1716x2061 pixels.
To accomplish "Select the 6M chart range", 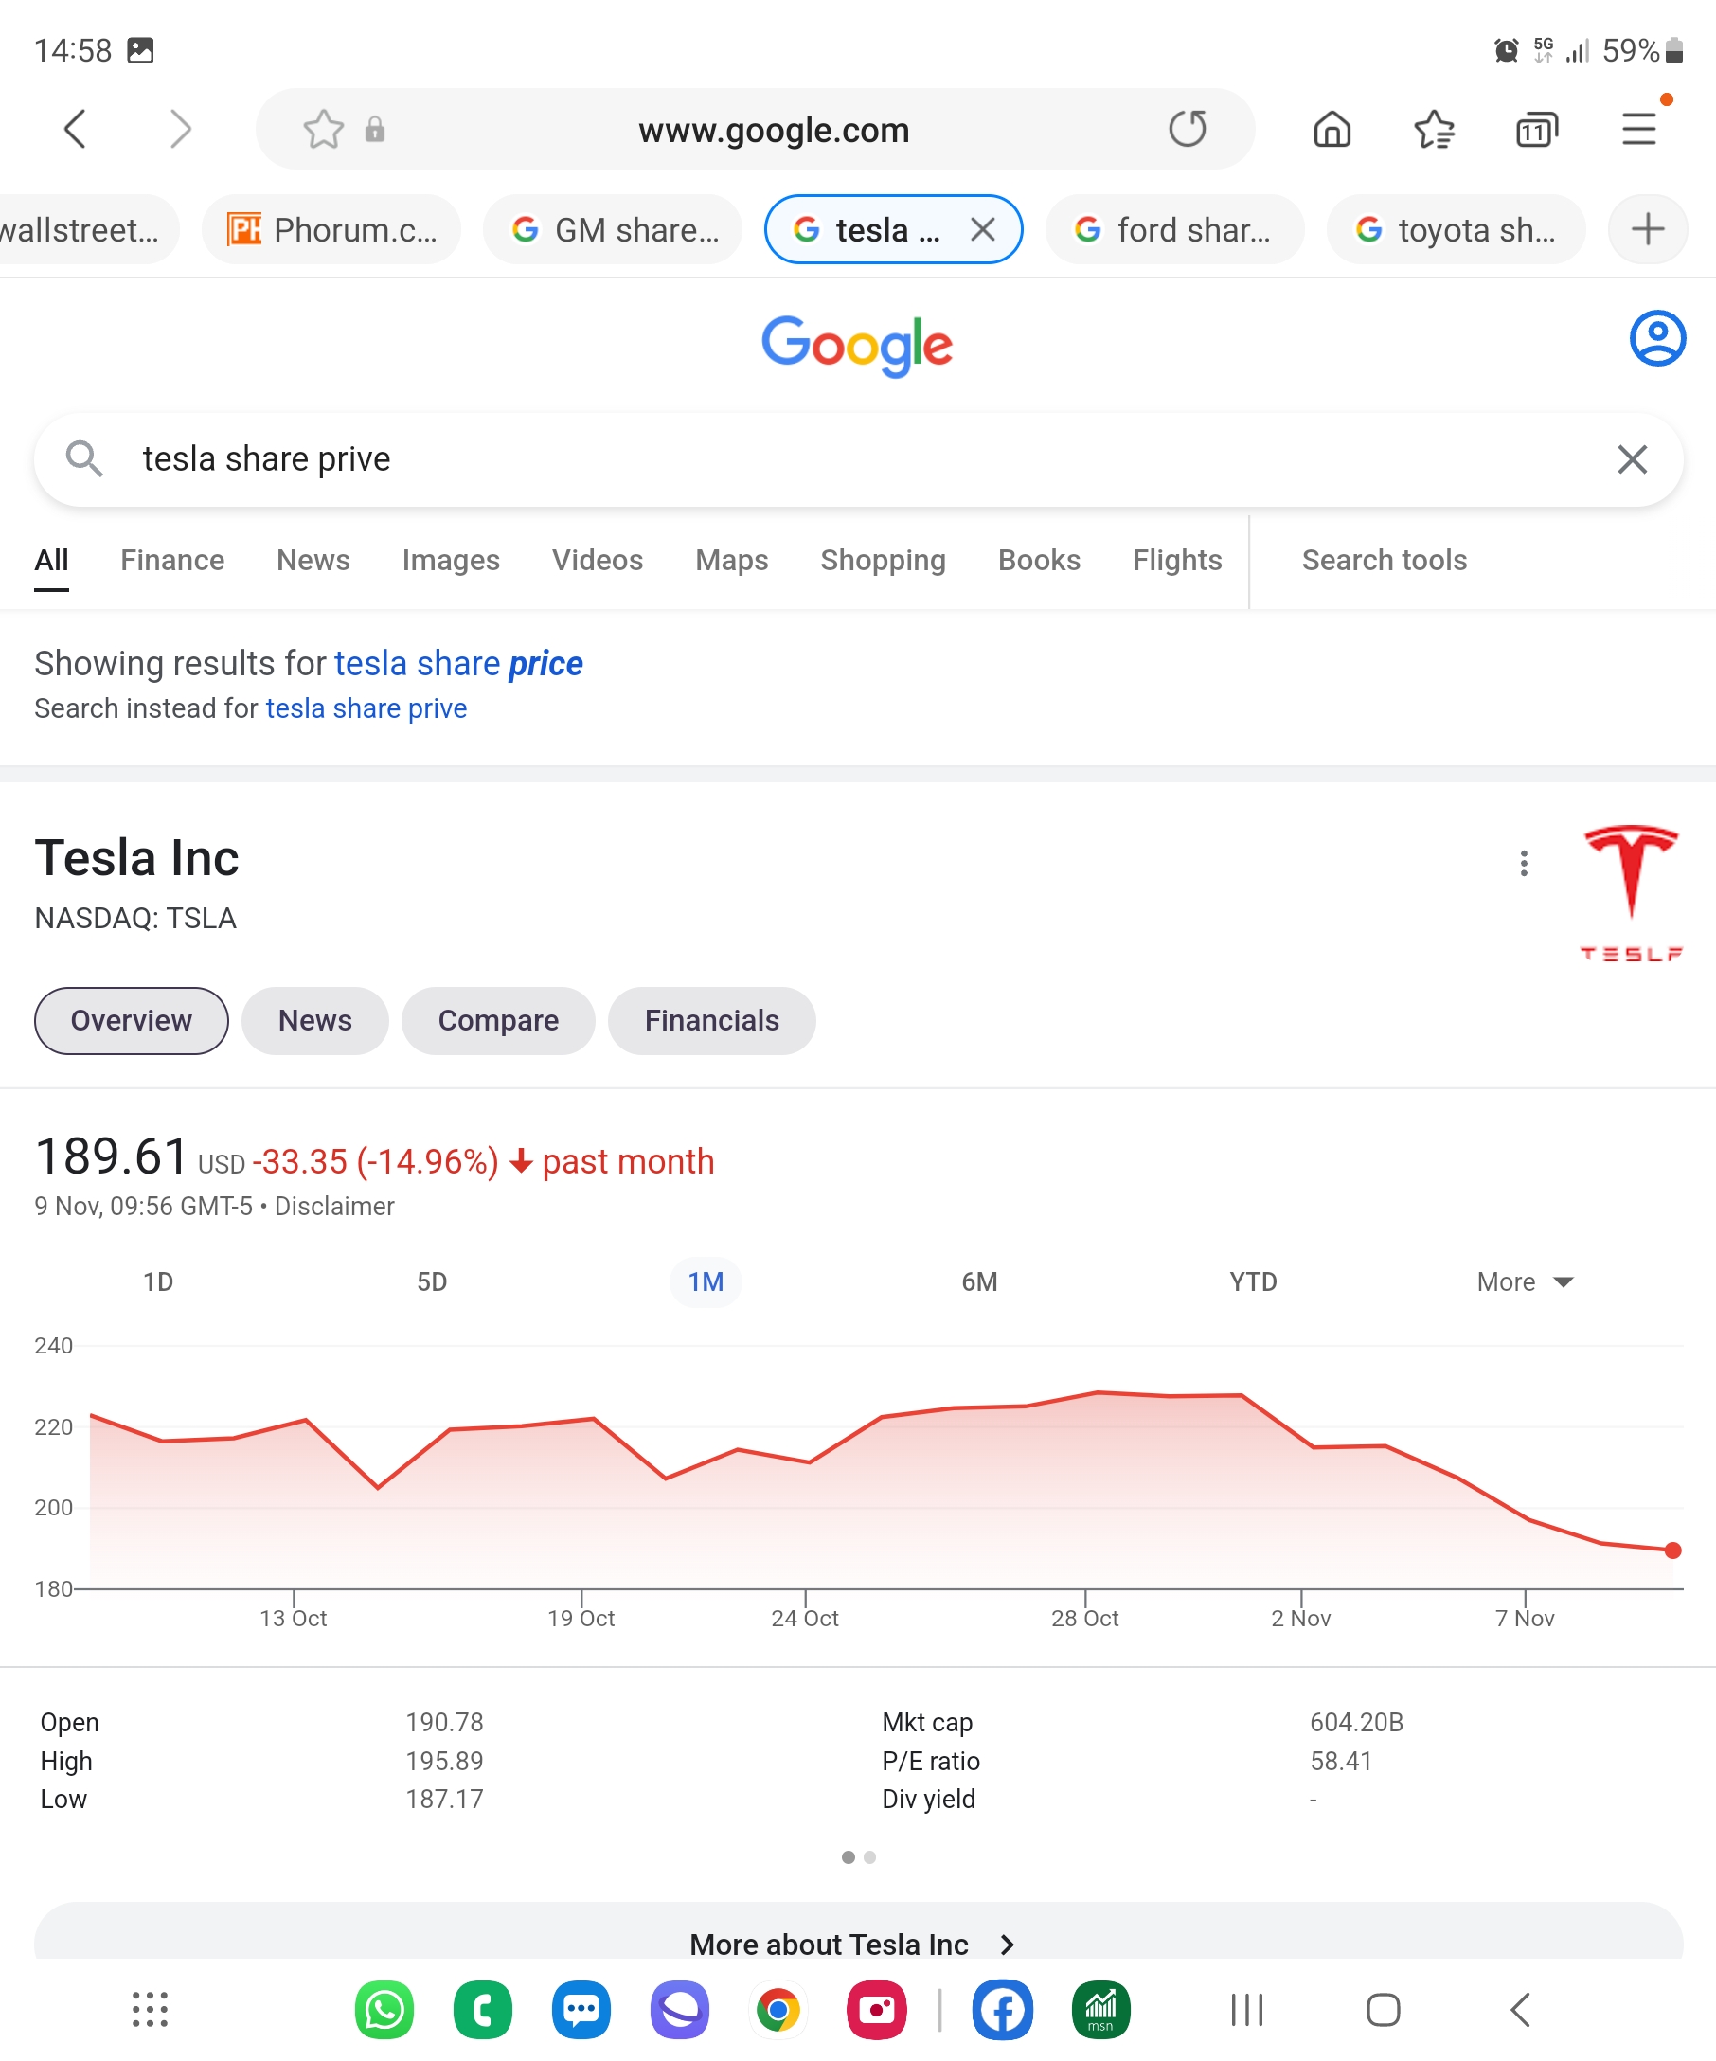I will (978, 1281).
